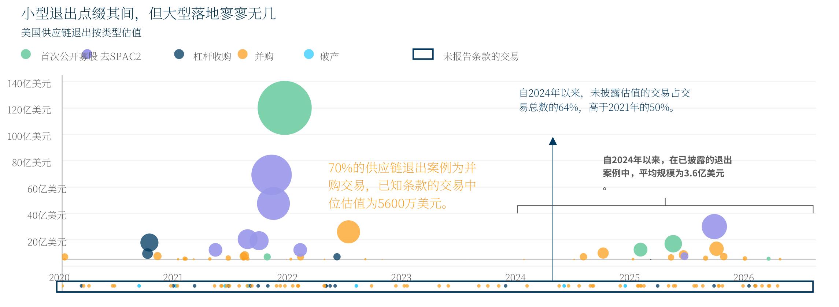The image size is (839, 307).
Task: Click the dark blue bubble in mid-2022
Action: point(337,257)
